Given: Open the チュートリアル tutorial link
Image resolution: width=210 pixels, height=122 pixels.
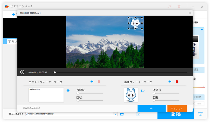Looking at the screenshot, I should click(x=31, y=107).
